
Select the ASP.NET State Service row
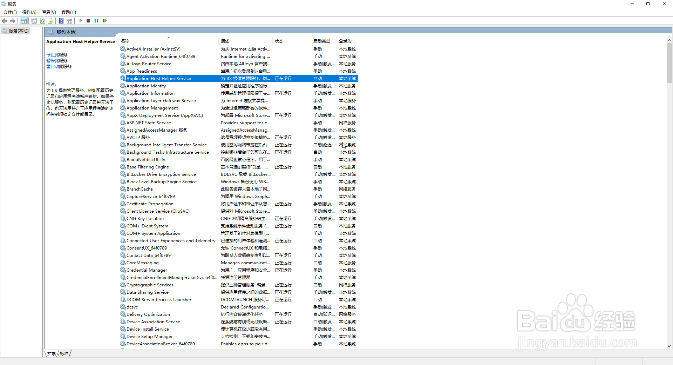point(239,123)
